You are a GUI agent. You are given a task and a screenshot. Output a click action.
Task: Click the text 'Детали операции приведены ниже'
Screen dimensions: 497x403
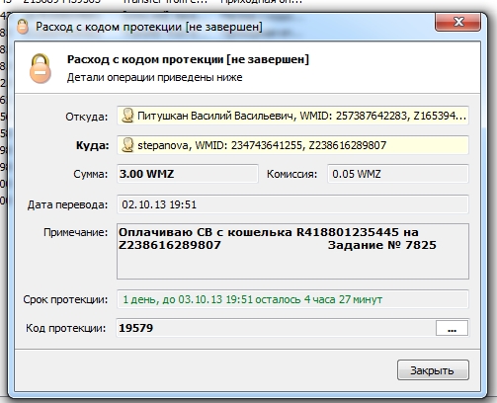(x=154, y=77)
